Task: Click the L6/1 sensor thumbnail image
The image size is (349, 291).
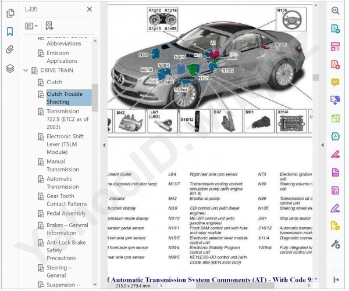Action: 163,121
